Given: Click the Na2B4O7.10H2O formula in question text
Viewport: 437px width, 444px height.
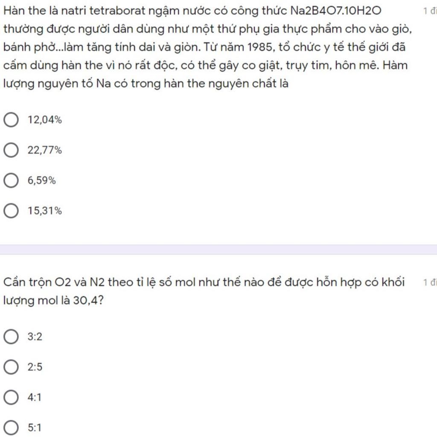Looking at the screenshot, I should coord(336,11).
